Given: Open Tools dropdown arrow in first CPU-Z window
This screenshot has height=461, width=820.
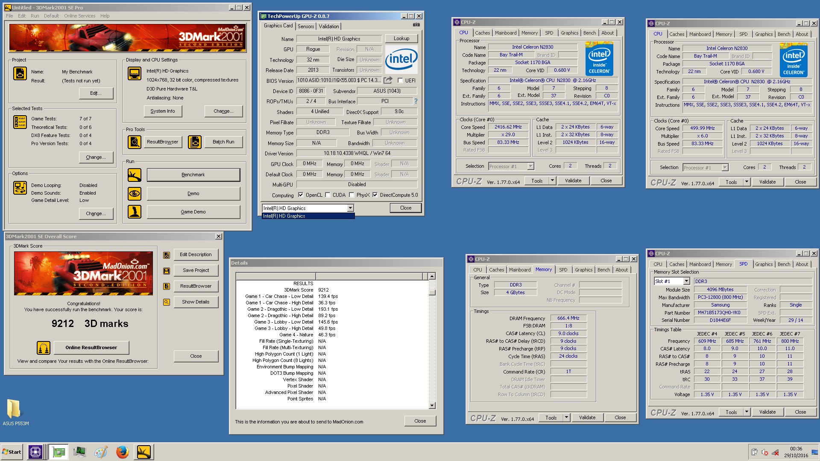Looking at the screenshot, I should (x=552, y=181).
